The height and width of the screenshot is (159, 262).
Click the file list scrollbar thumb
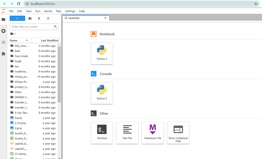59,74
